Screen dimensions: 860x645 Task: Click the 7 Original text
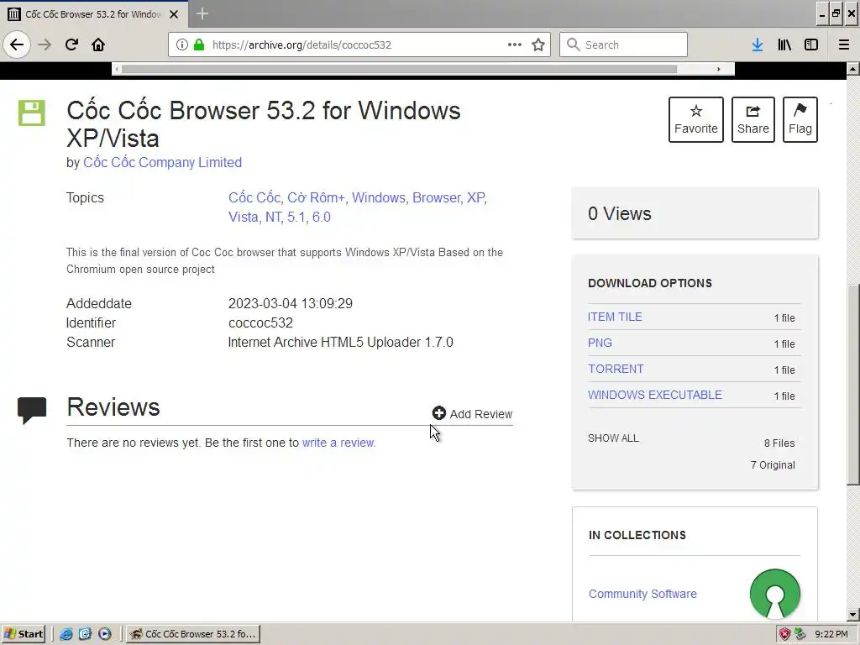773,465
